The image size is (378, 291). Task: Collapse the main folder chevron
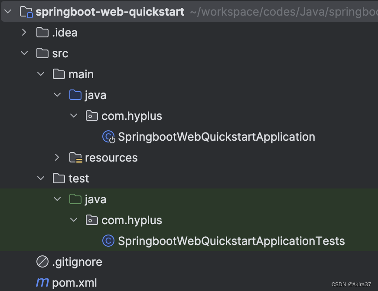coord(40,74)
